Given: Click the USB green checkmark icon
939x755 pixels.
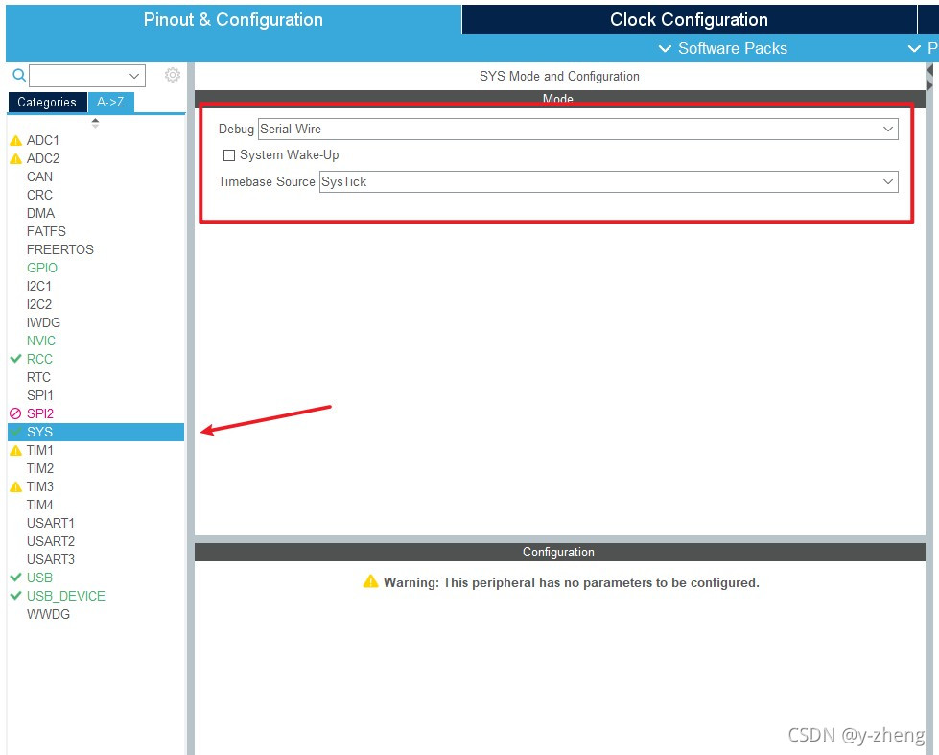Looking at the screenshot, I should (16, 577).
